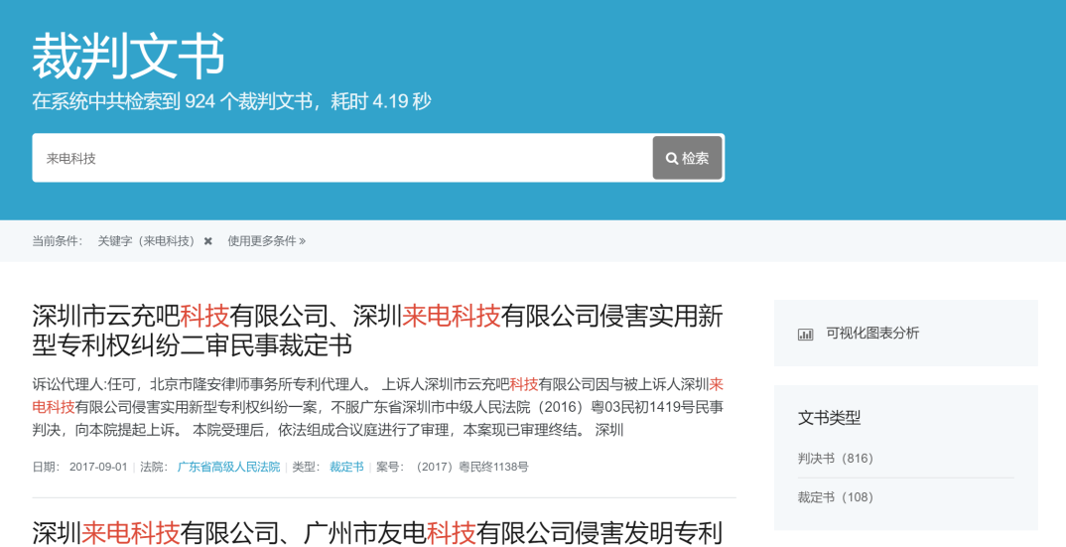Open the 深圳市云充吧科技有限公司 case title
This screenshot has width=1066, height=547.
(377, 331)
